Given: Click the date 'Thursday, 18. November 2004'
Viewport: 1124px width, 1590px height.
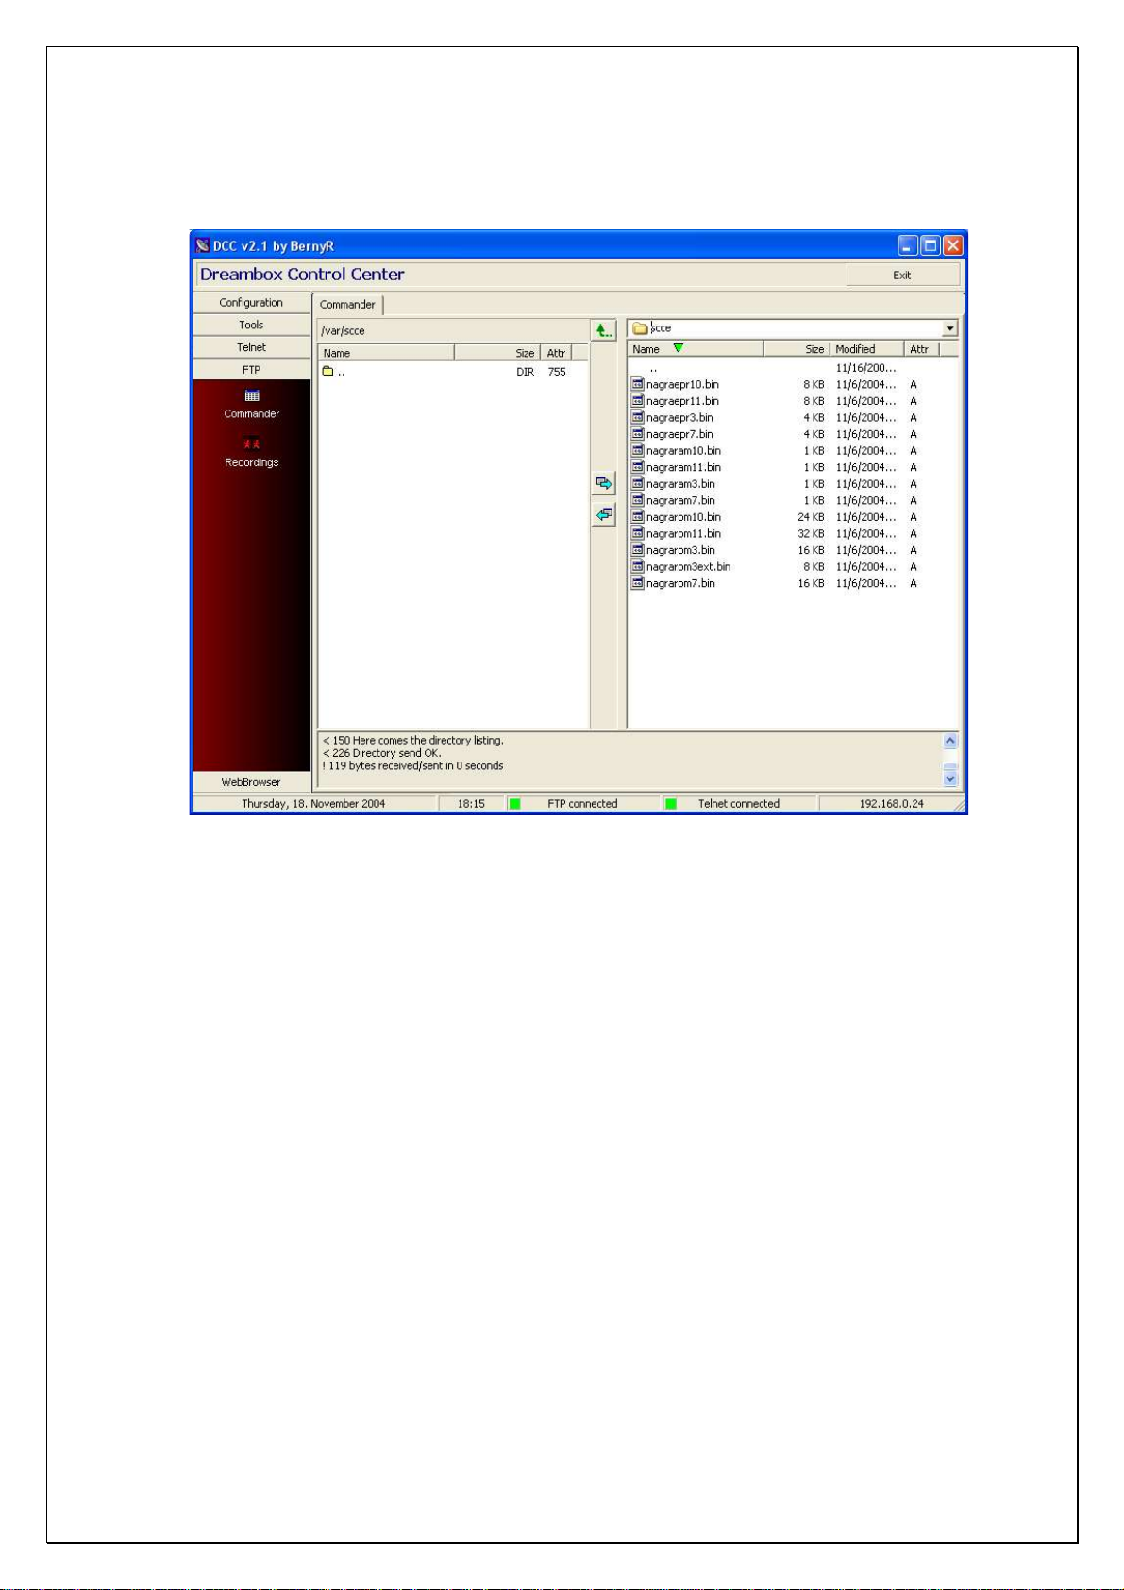Looking at the screenshot, I should pos(313,804).
